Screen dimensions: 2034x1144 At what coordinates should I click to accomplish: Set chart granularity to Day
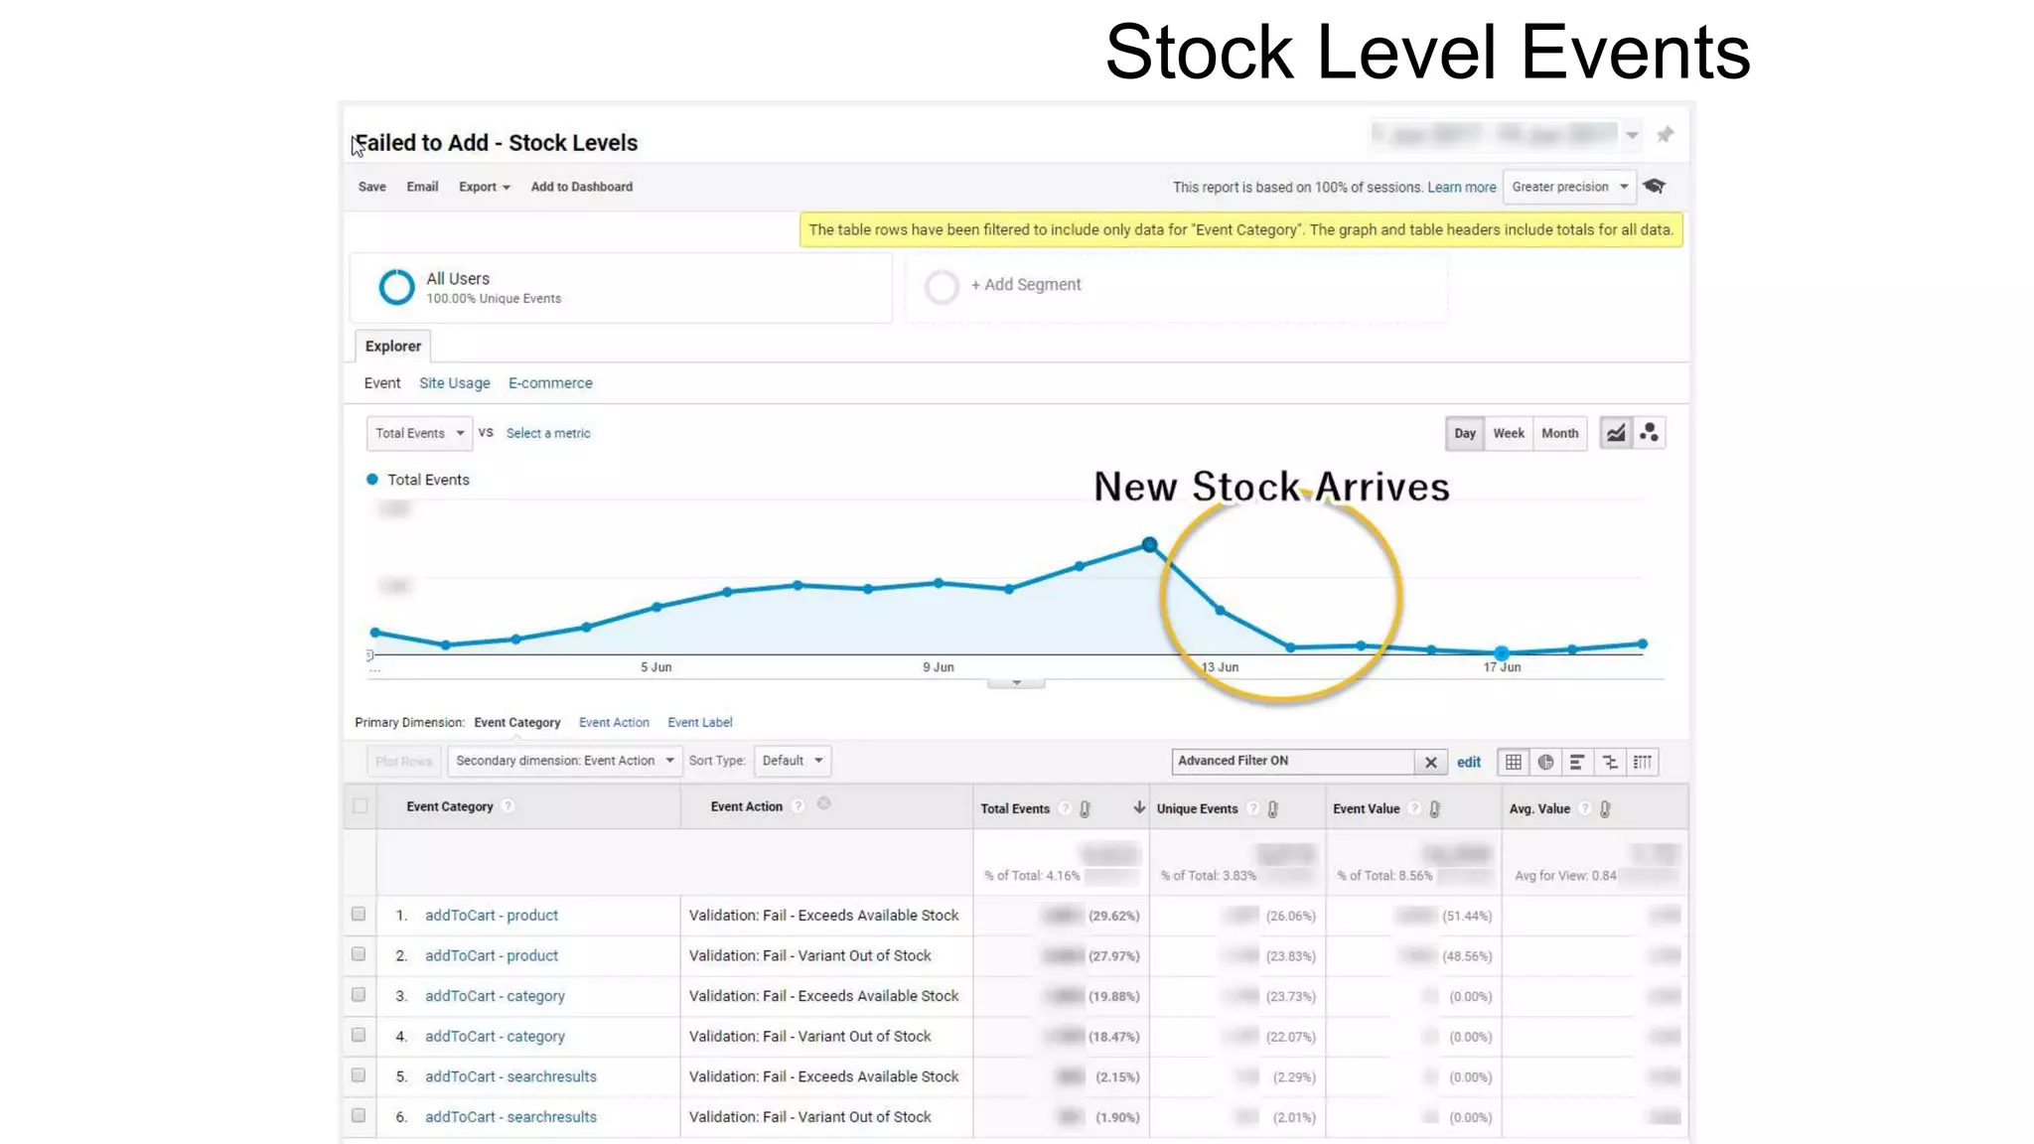coord(1465,433)
